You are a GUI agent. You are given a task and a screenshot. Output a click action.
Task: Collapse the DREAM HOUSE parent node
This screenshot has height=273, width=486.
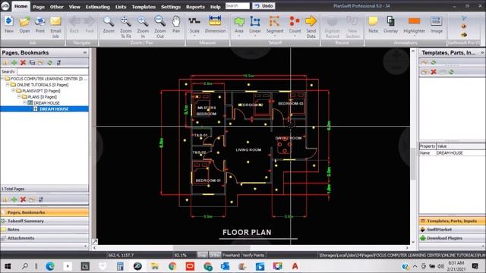25,103
